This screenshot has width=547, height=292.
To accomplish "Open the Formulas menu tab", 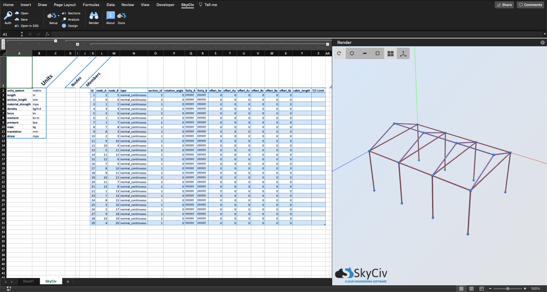I will 91,5.
